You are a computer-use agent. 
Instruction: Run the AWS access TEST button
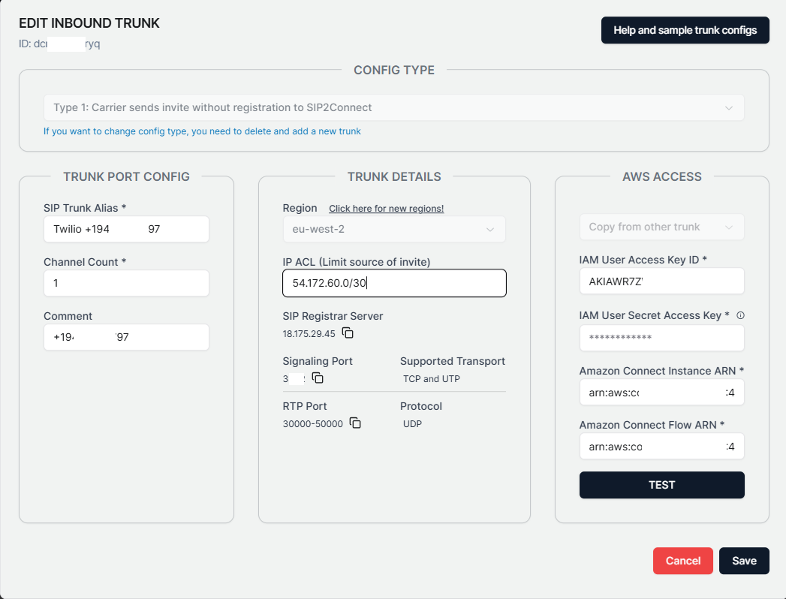pyautogui.click(x=661, y=485)
